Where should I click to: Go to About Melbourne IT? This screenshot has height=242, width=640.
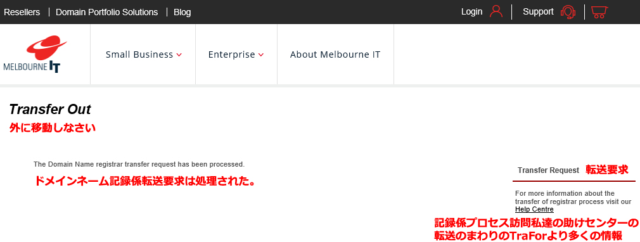[335, 54]
